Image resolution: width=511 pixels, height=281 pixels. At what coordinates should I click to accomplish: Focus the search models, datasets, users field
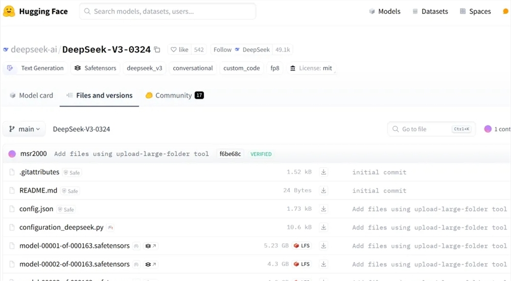pyautogui.click(x=168, y=11)
